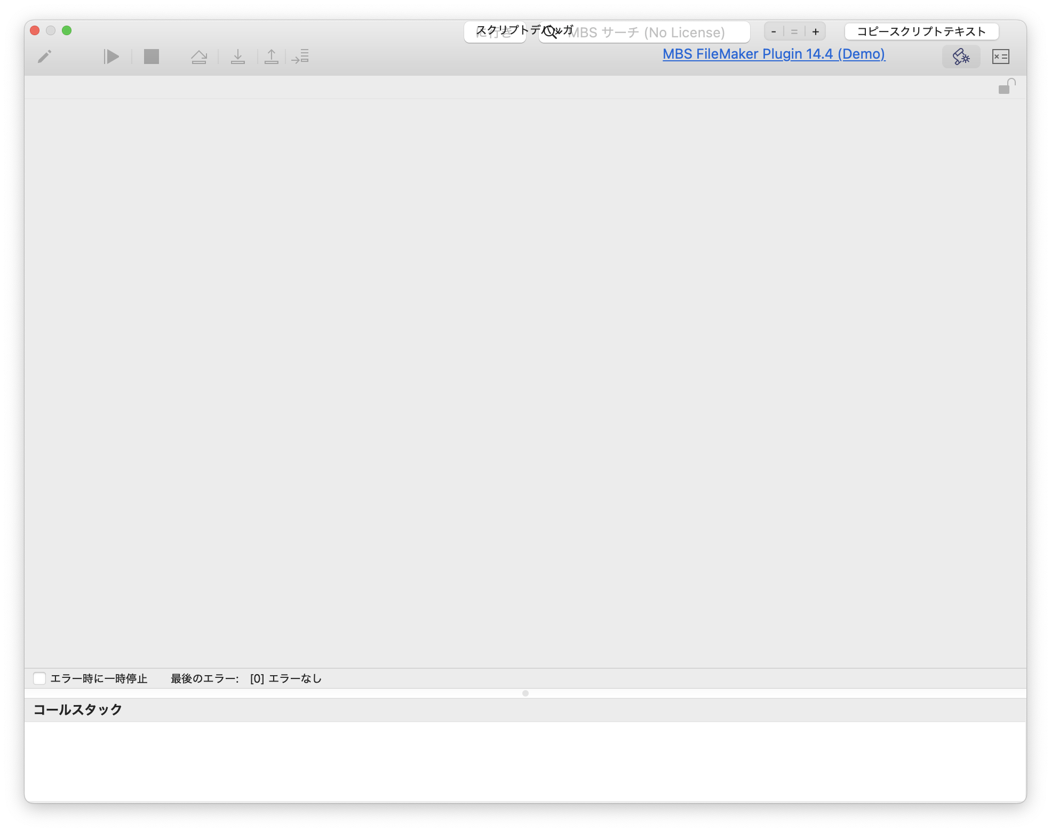Click the コールスタック header

pos(78,710)
